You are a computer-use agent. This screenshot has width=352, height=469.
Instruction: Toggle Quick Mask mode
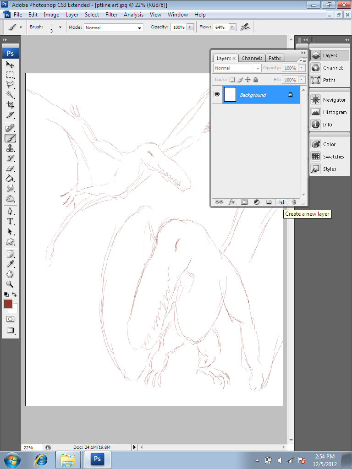pyautogui.click(x=10, y=319)
